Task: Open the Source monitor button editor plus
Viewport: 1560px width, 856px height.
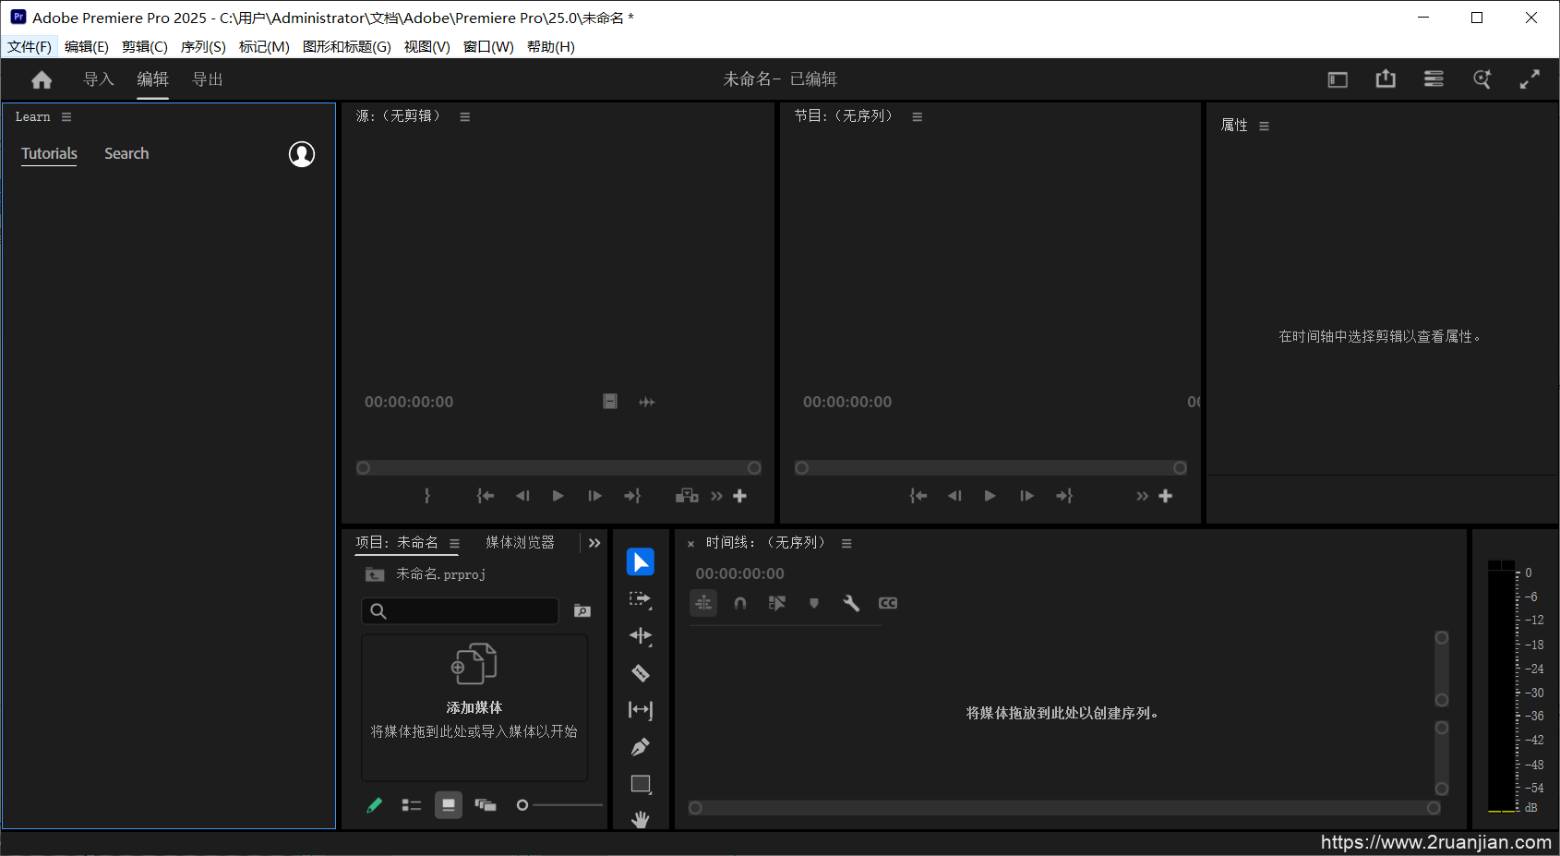Action: tap(739, 496)
